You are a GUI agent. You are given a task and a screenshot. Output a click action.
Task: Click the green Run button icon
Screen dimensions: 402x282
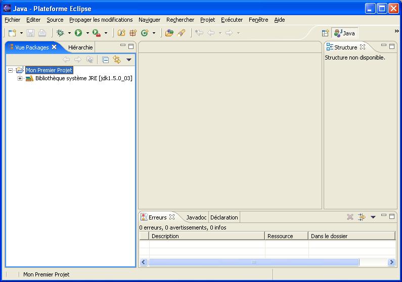(78, 33)
